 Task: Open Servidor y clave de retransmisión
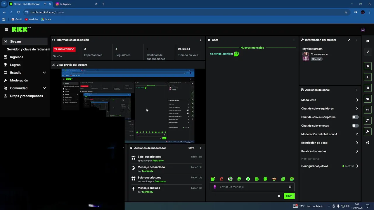pyautogui.click(x=29, y=49)
